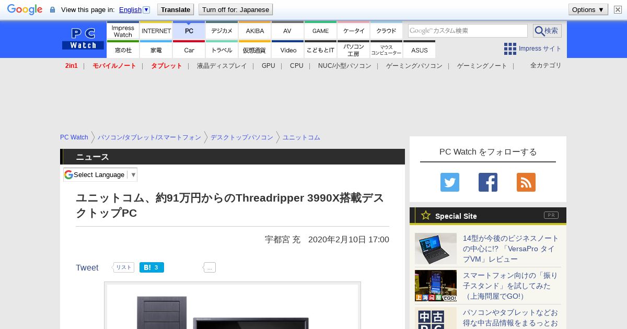Image resolution: width=627 pixels, height=329 pixels.
Task: Open the VersaPro タイプVM review link
Action: [x=511, y=249]
